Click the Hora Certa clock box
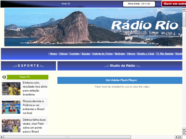Screen dimensions: 186x139 pos(139,4)
